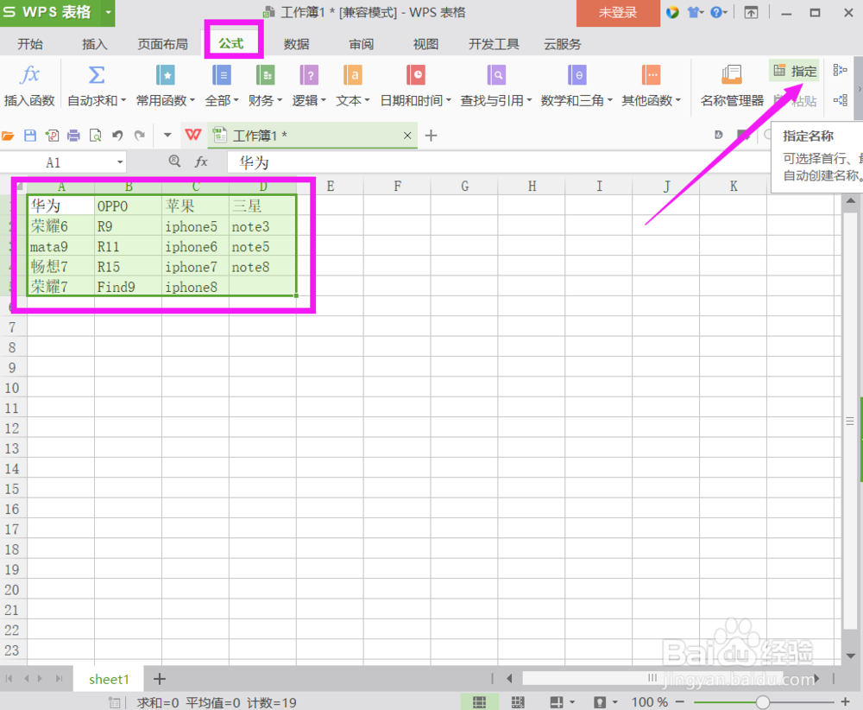Open a new document tab with plus

click(431, 136)
